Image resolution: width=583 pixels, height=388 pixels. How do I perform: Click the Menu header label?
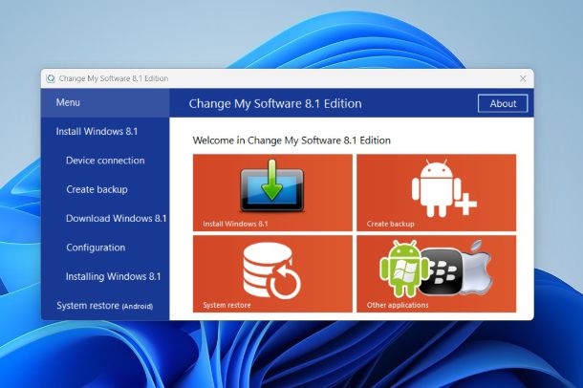[x=68, y=102]
